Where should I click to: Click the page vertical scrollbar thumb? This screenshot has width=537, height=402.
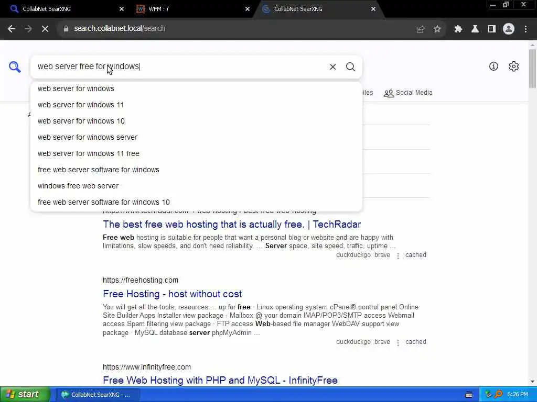[532, 69]
